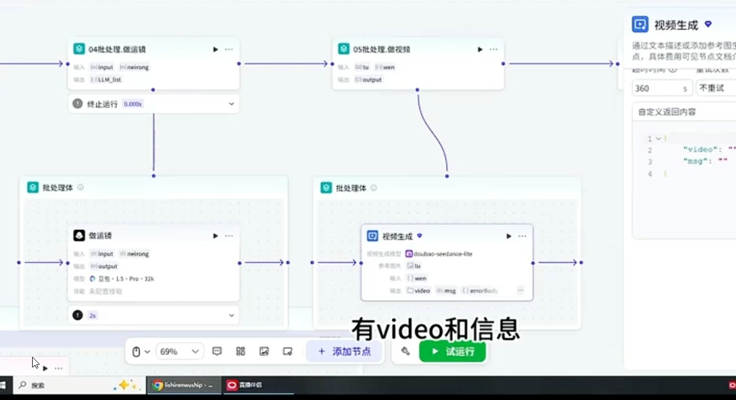736x400 pixels.
Task: Click the export canvas image icon
Action: pos(264,351)
